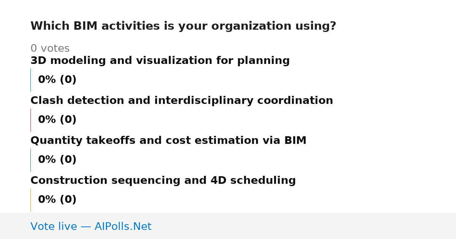Click the word BIM in the question
The height and width of the screenshot is (239, 456).
(x=85, y=26)
